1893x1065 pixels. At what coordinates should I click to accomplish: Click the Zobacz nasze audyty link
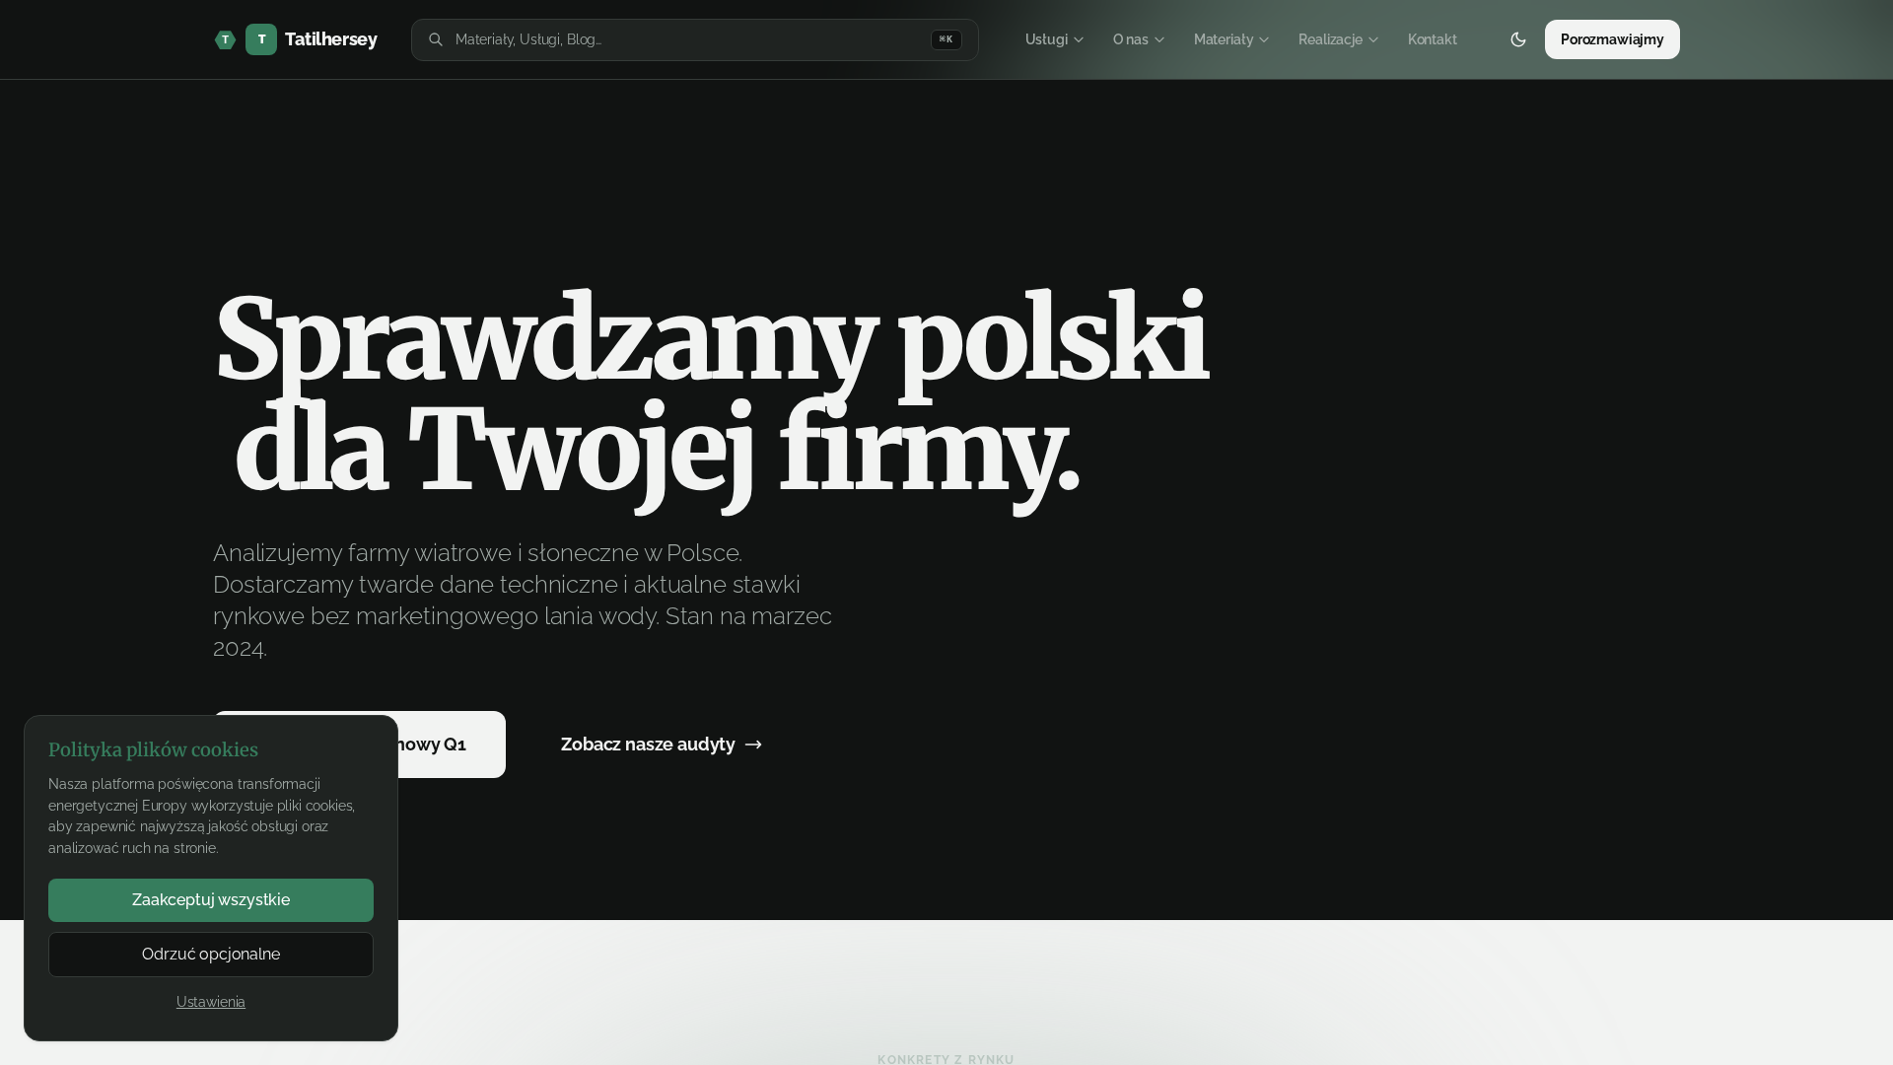[662, 745]
